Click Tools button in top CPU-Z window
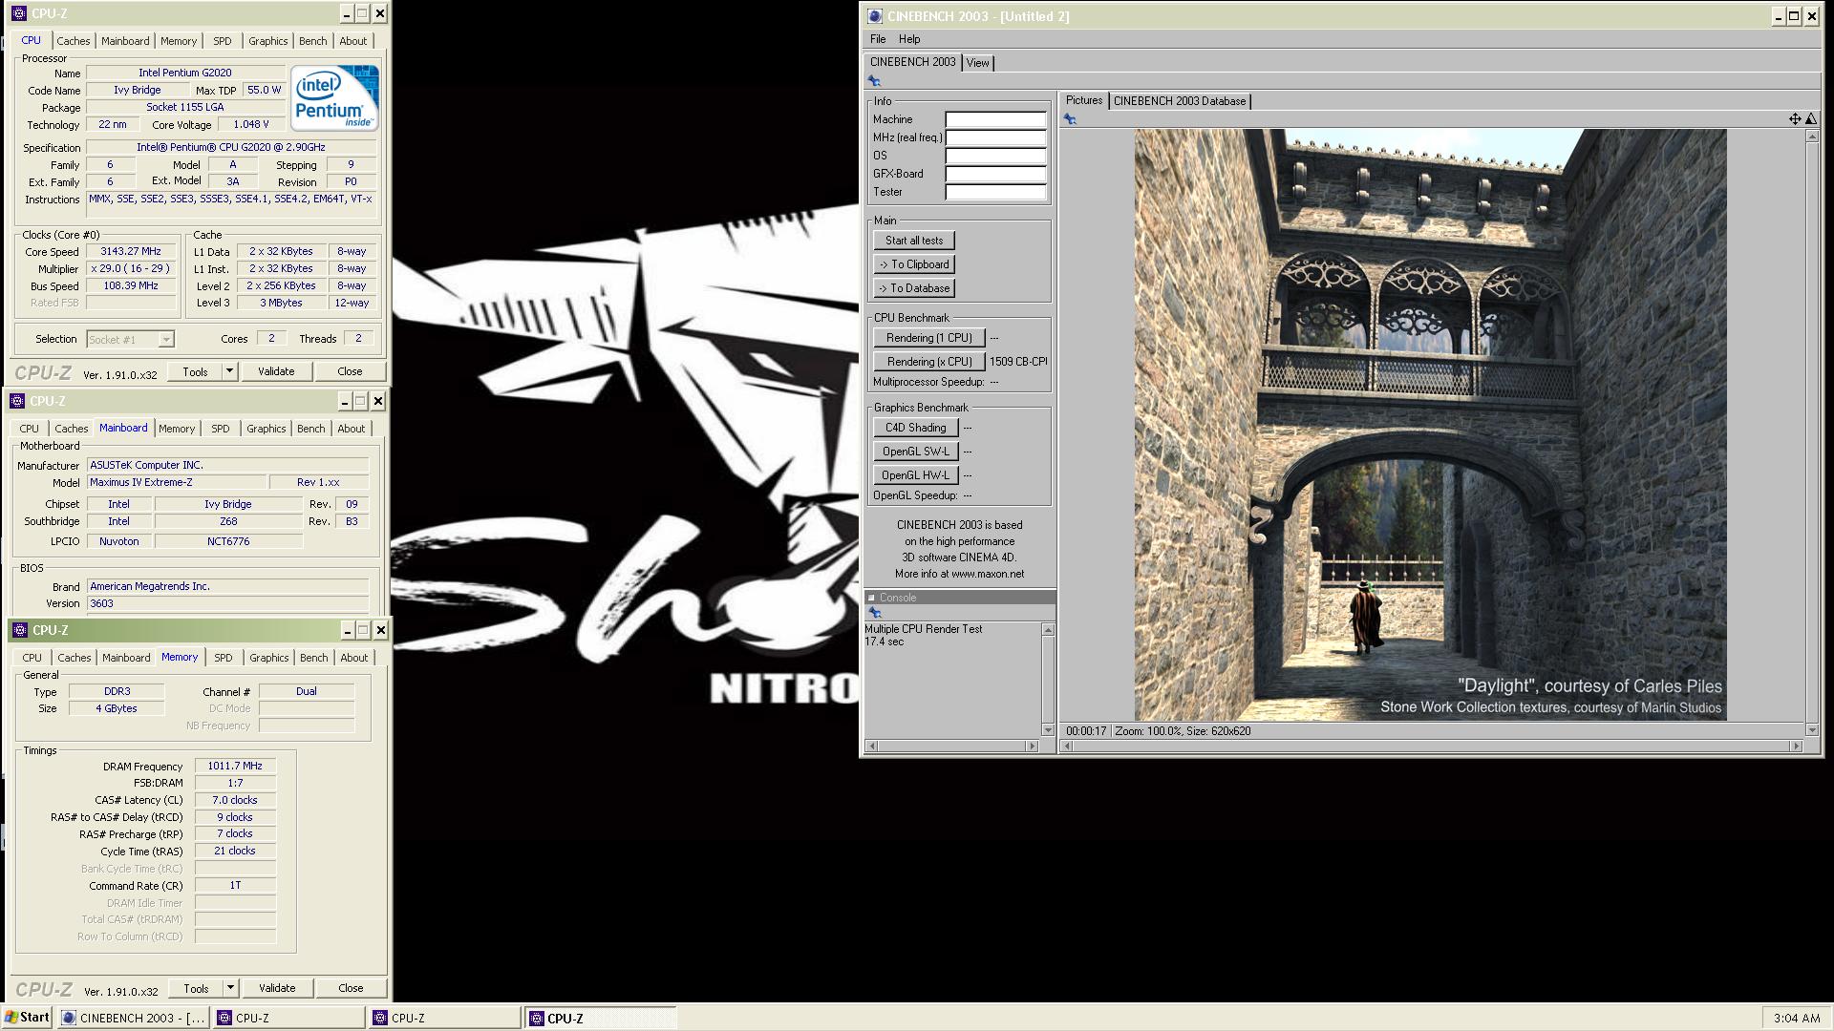Image resolution: width=1834 pixels, height=1031 pixels. [x=196, y=371]
